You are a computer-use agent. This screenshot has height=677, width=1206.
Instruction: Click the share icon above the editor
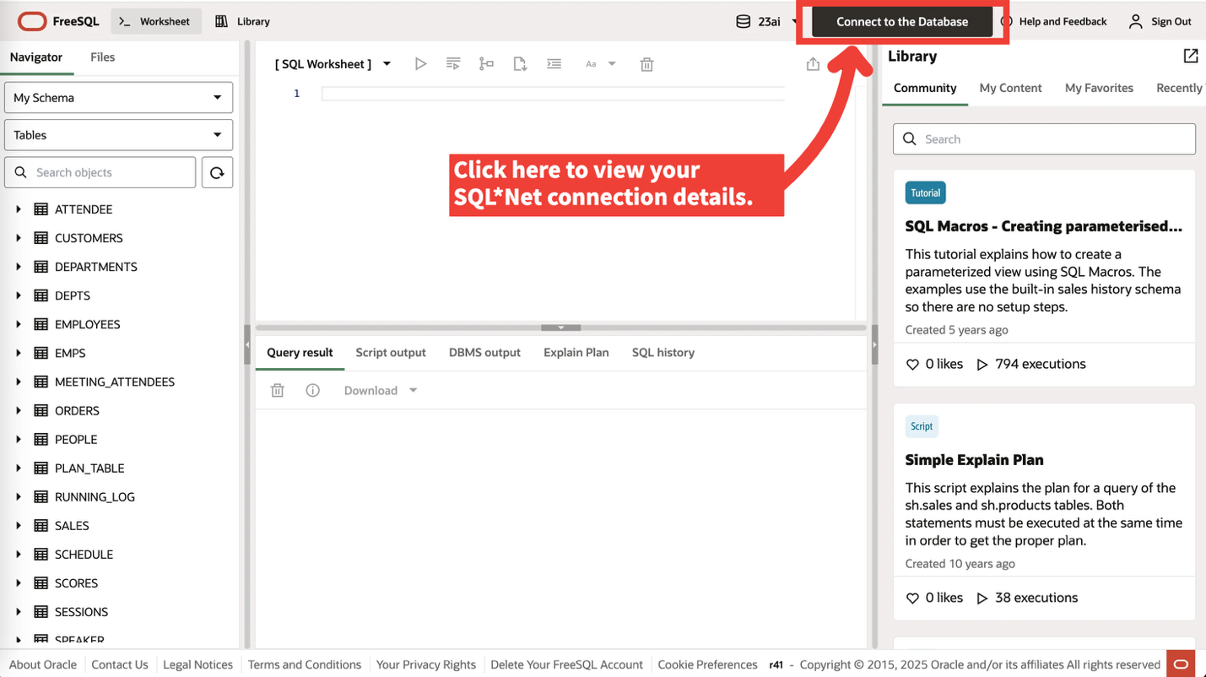coord(813,64)
